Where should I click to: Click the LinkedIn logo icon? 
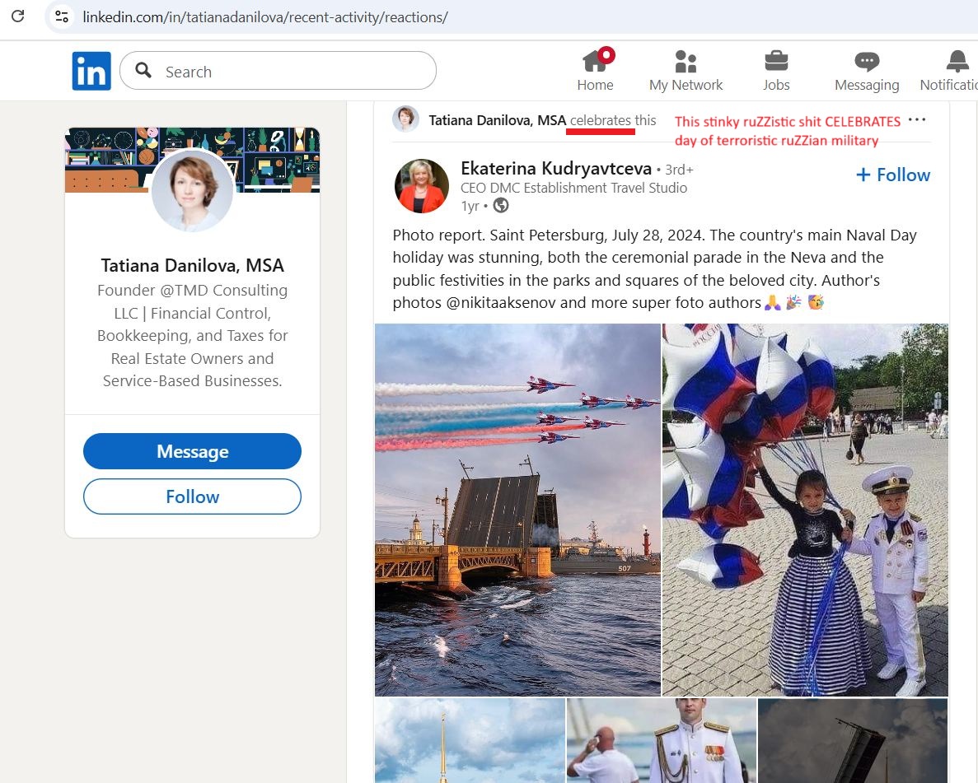click(91, 72)
